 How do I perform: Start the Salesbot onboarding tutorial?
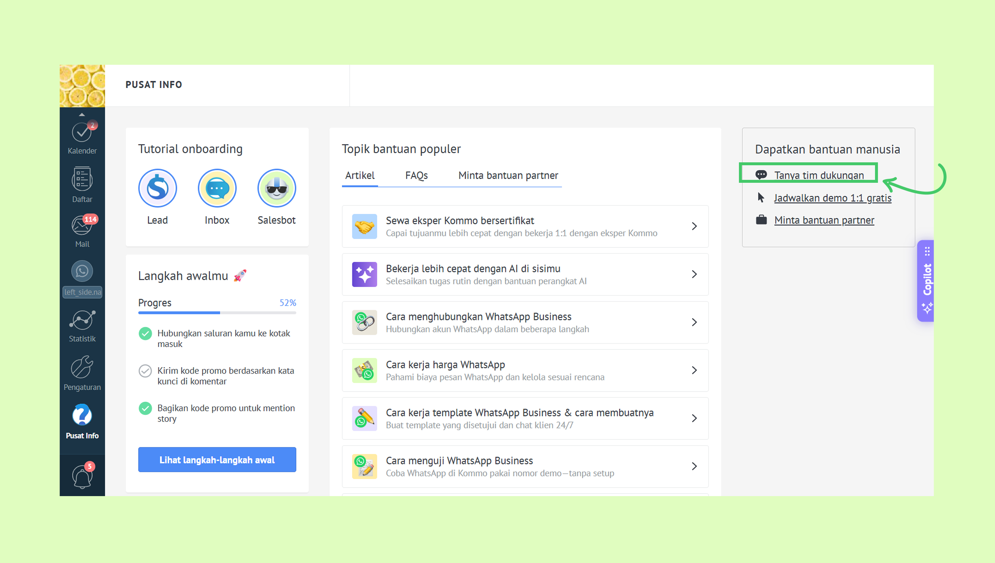[277, 188]
